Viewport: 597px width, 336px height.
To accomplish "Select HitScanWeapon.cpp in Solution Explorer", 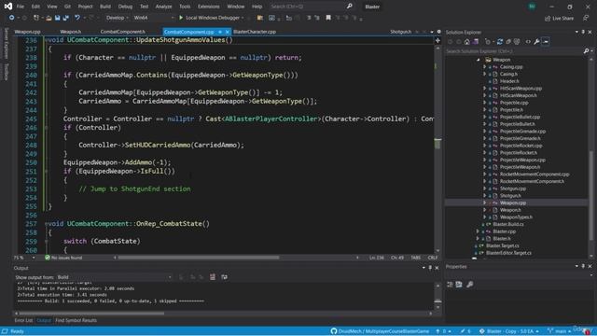I will [521, 89].
